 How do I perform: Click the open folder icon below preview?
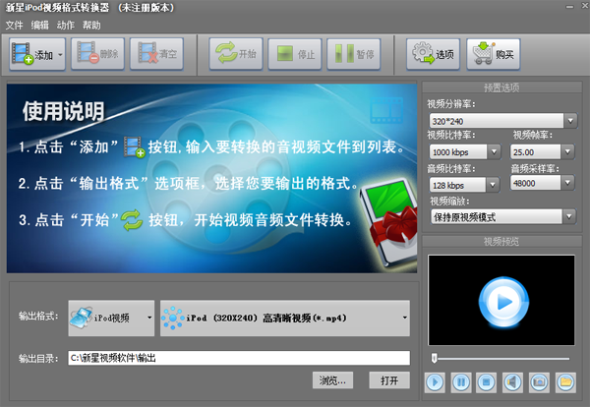(565, 382)
